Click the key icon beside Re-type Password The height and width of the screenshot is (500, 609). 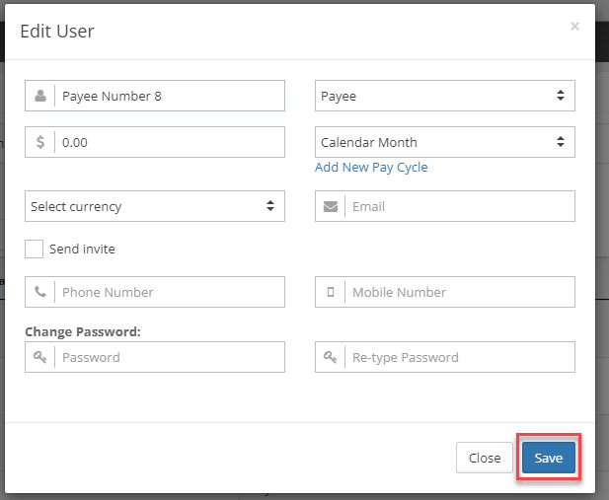coord(330,357)
